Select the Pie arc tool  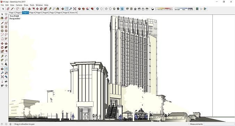[6, 39]
